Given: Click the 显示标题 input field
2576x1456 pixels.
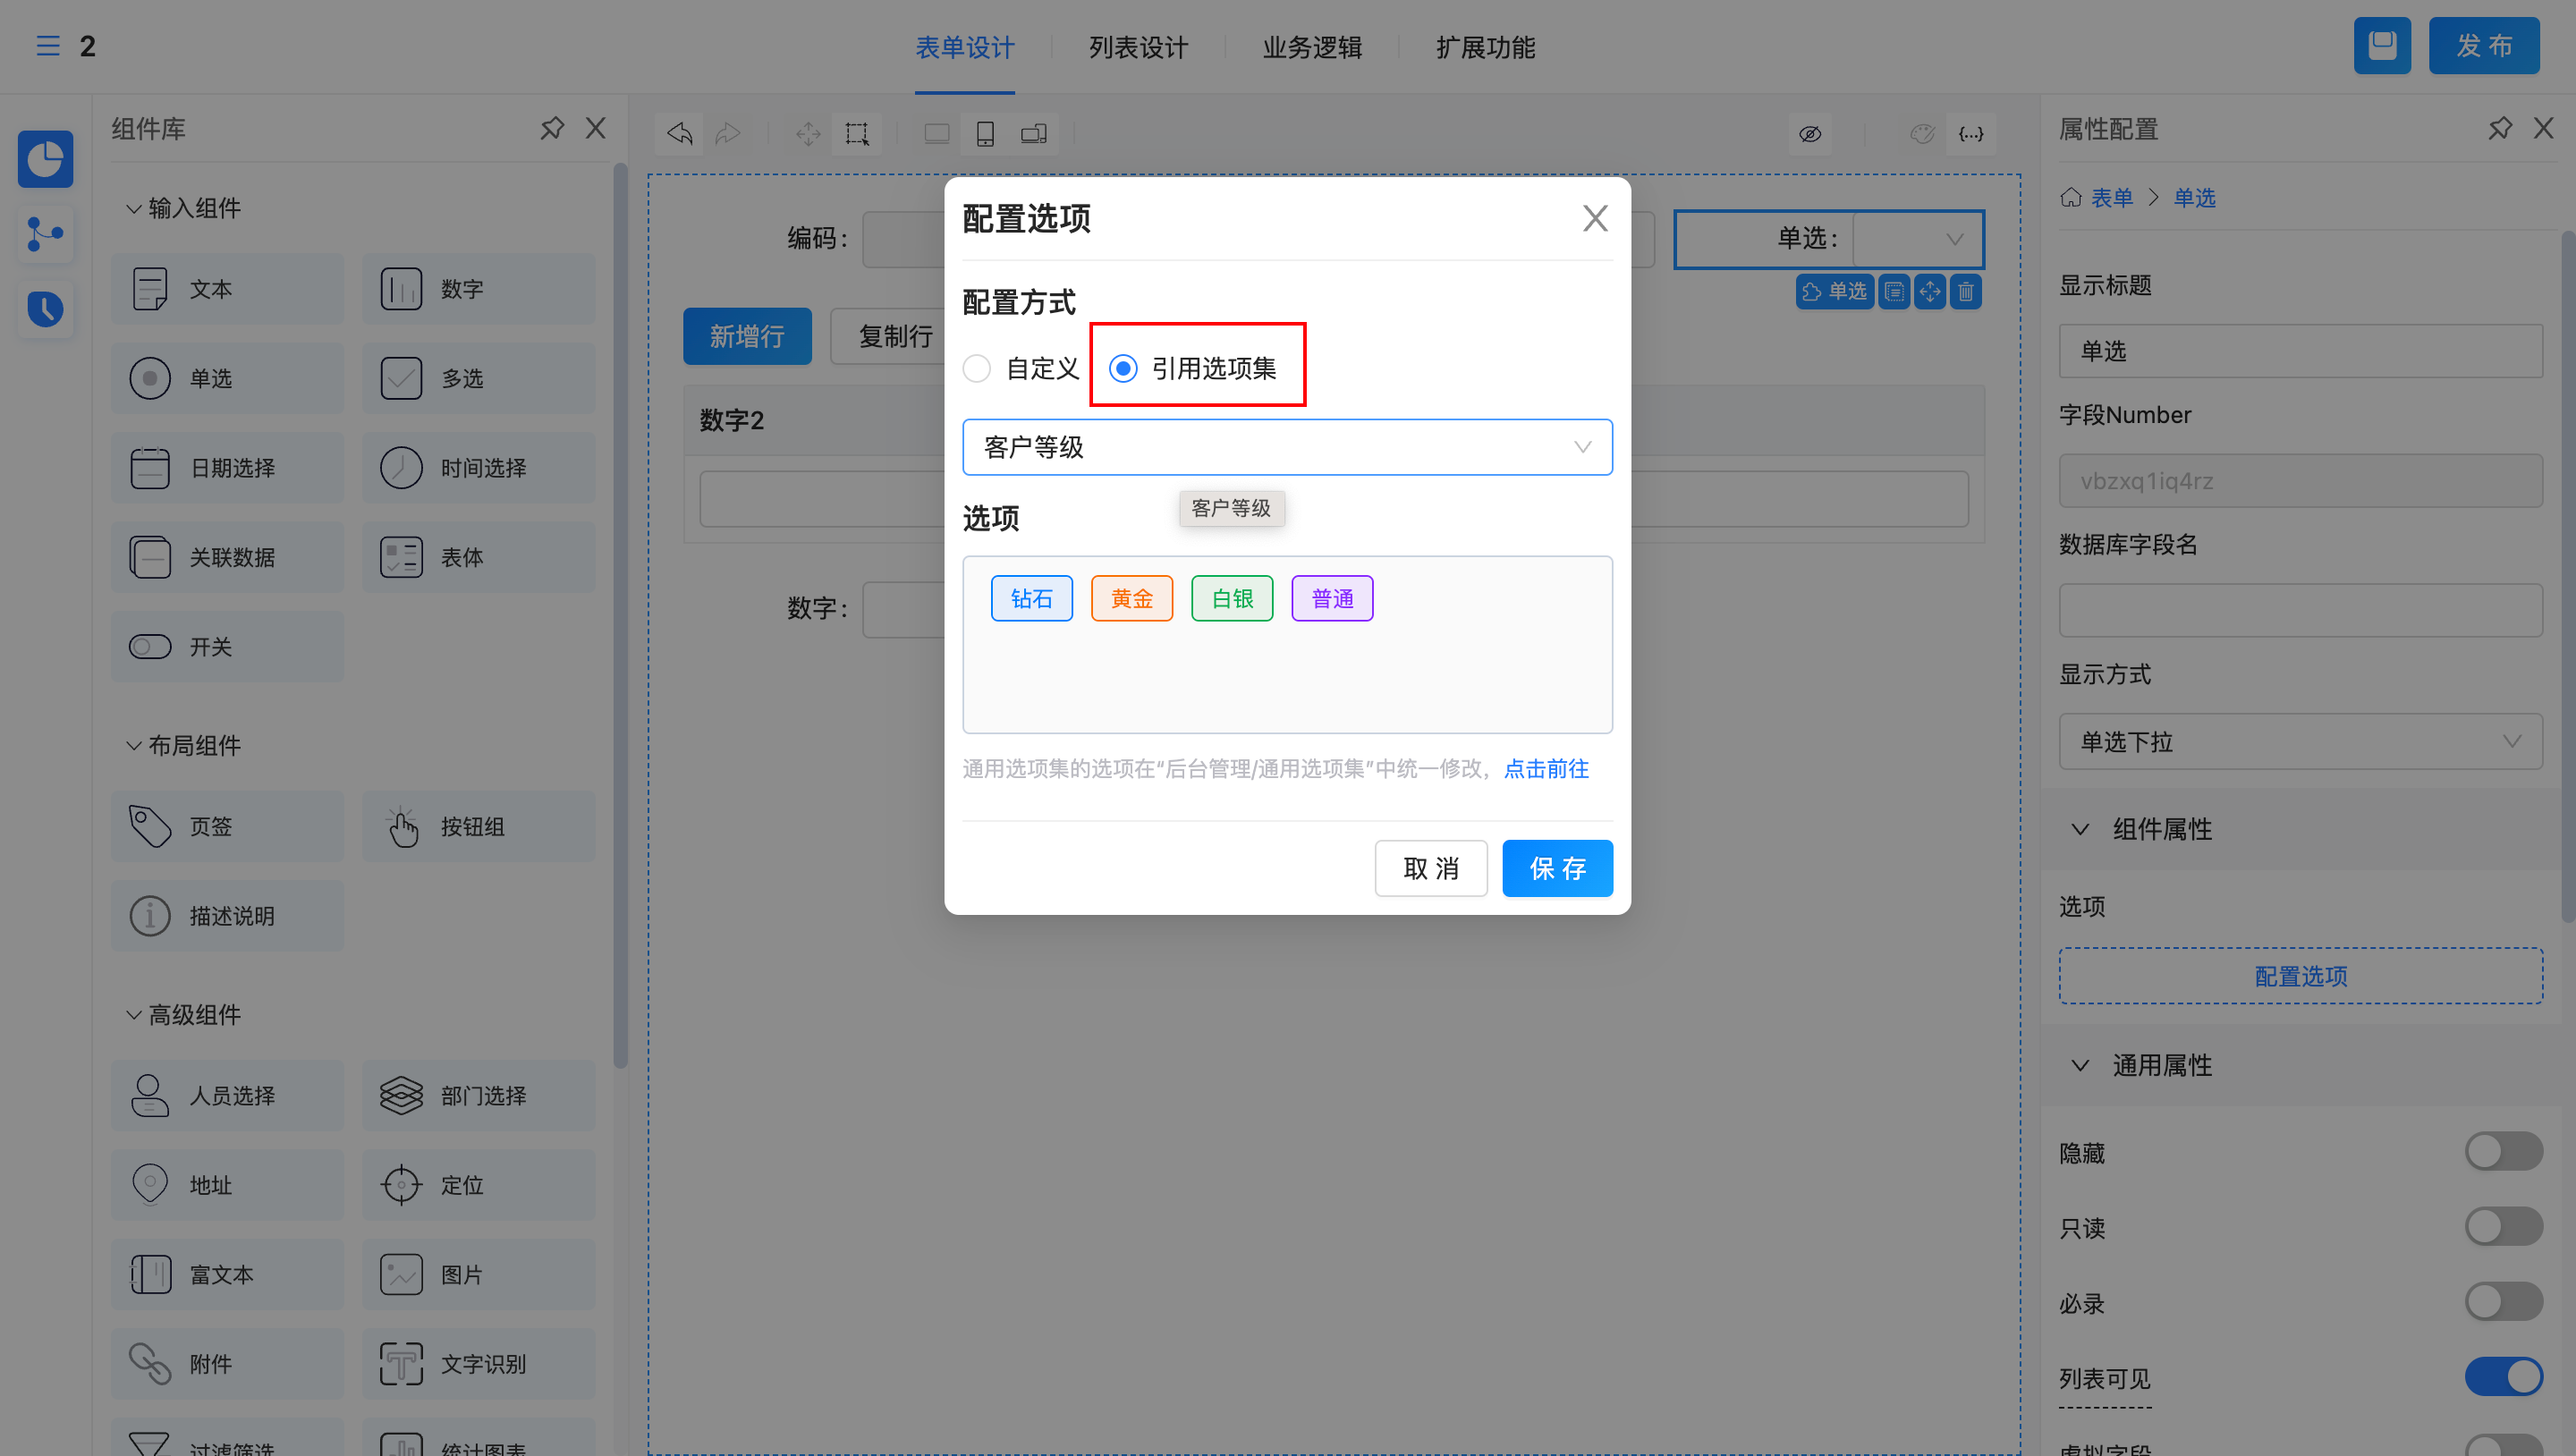Looking at the screenshot, I should (2300, 351).
